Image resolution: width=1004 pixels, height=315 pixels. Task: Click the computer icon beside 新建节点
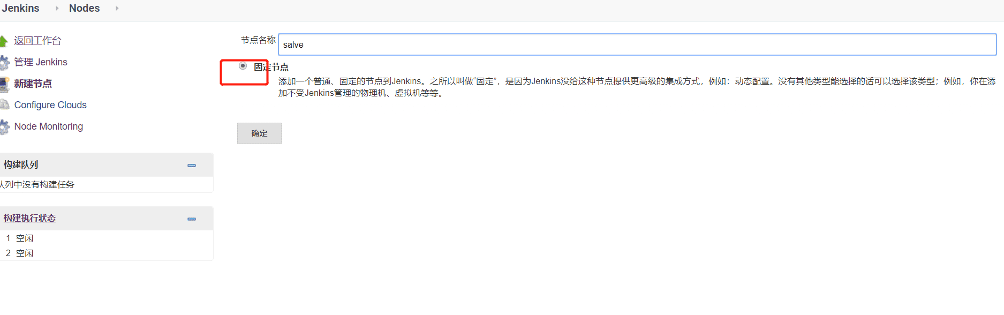[x=4, y=84]
